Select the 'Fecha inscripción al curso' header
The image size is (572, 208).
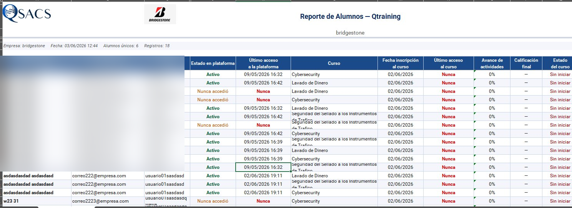[x=400, y=63]
